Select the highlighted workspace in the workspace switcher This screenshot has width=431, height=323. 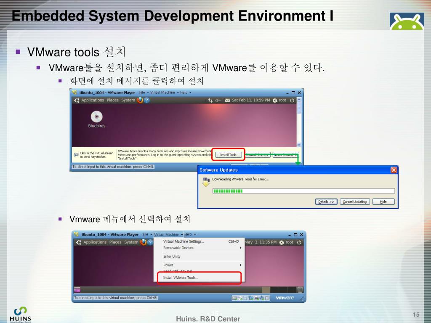[266, 289]
